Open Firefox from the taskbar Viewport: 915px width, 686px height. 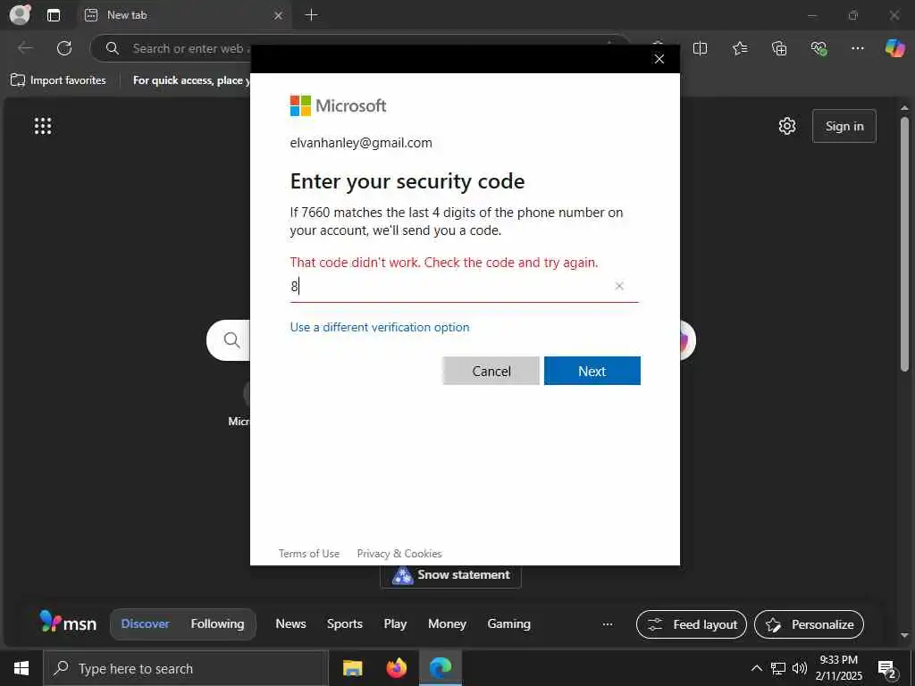(x=397, y=668)
